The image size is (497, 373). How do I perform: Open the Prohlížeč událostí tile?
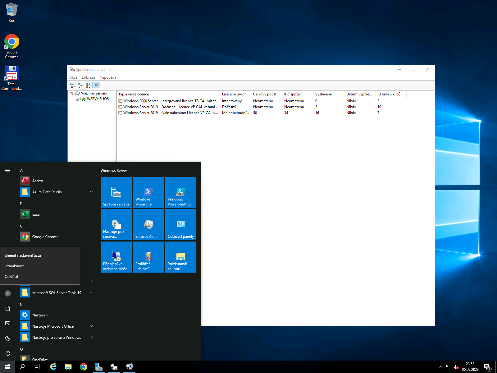point(148,257)
